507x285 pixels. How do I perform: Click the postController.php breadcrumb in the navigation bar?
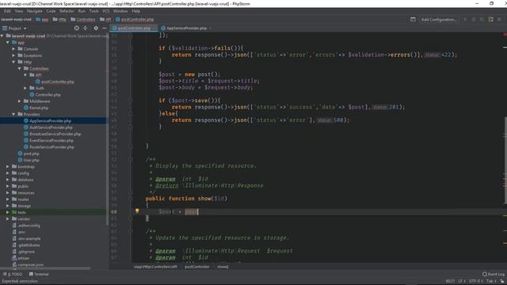click(135, 19)
